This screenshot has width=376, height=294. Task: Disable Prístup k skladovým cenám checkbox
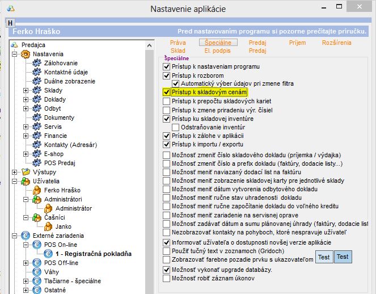[x=166, y=92]
